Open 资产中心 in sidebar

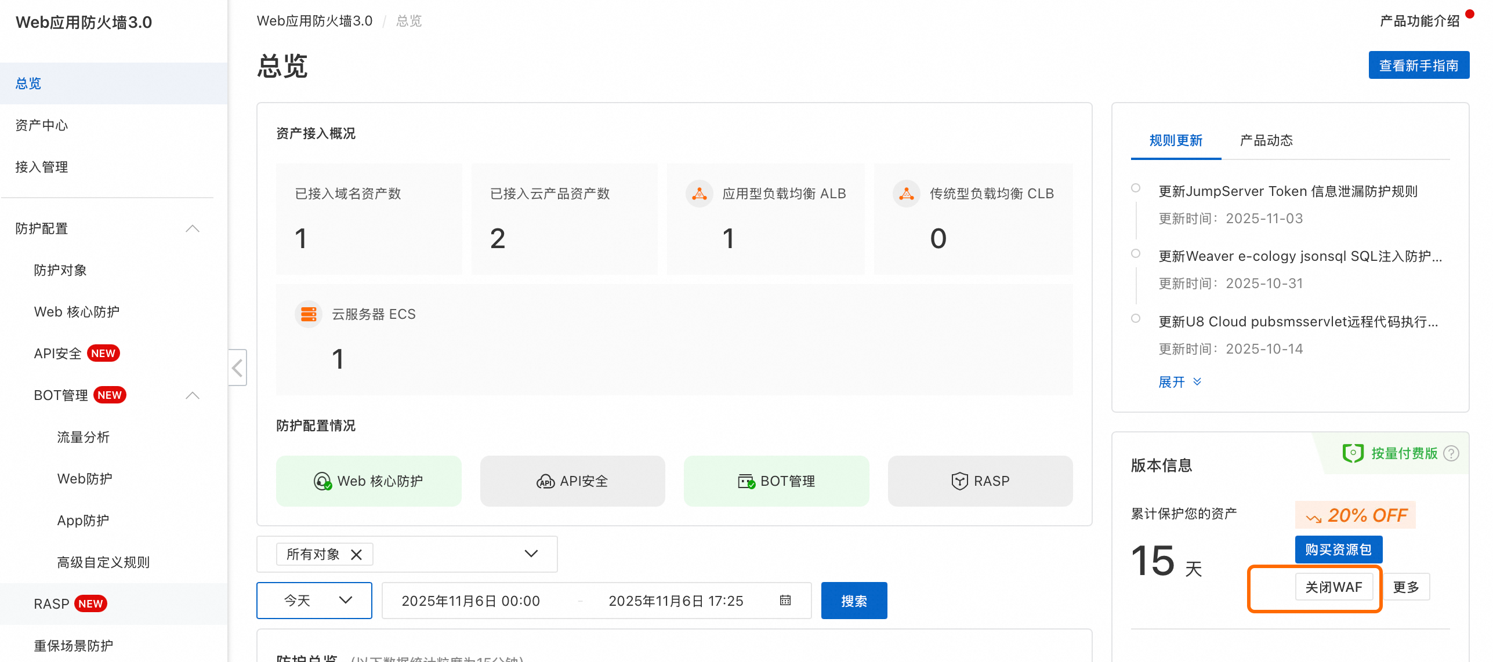tap(42, 125)
